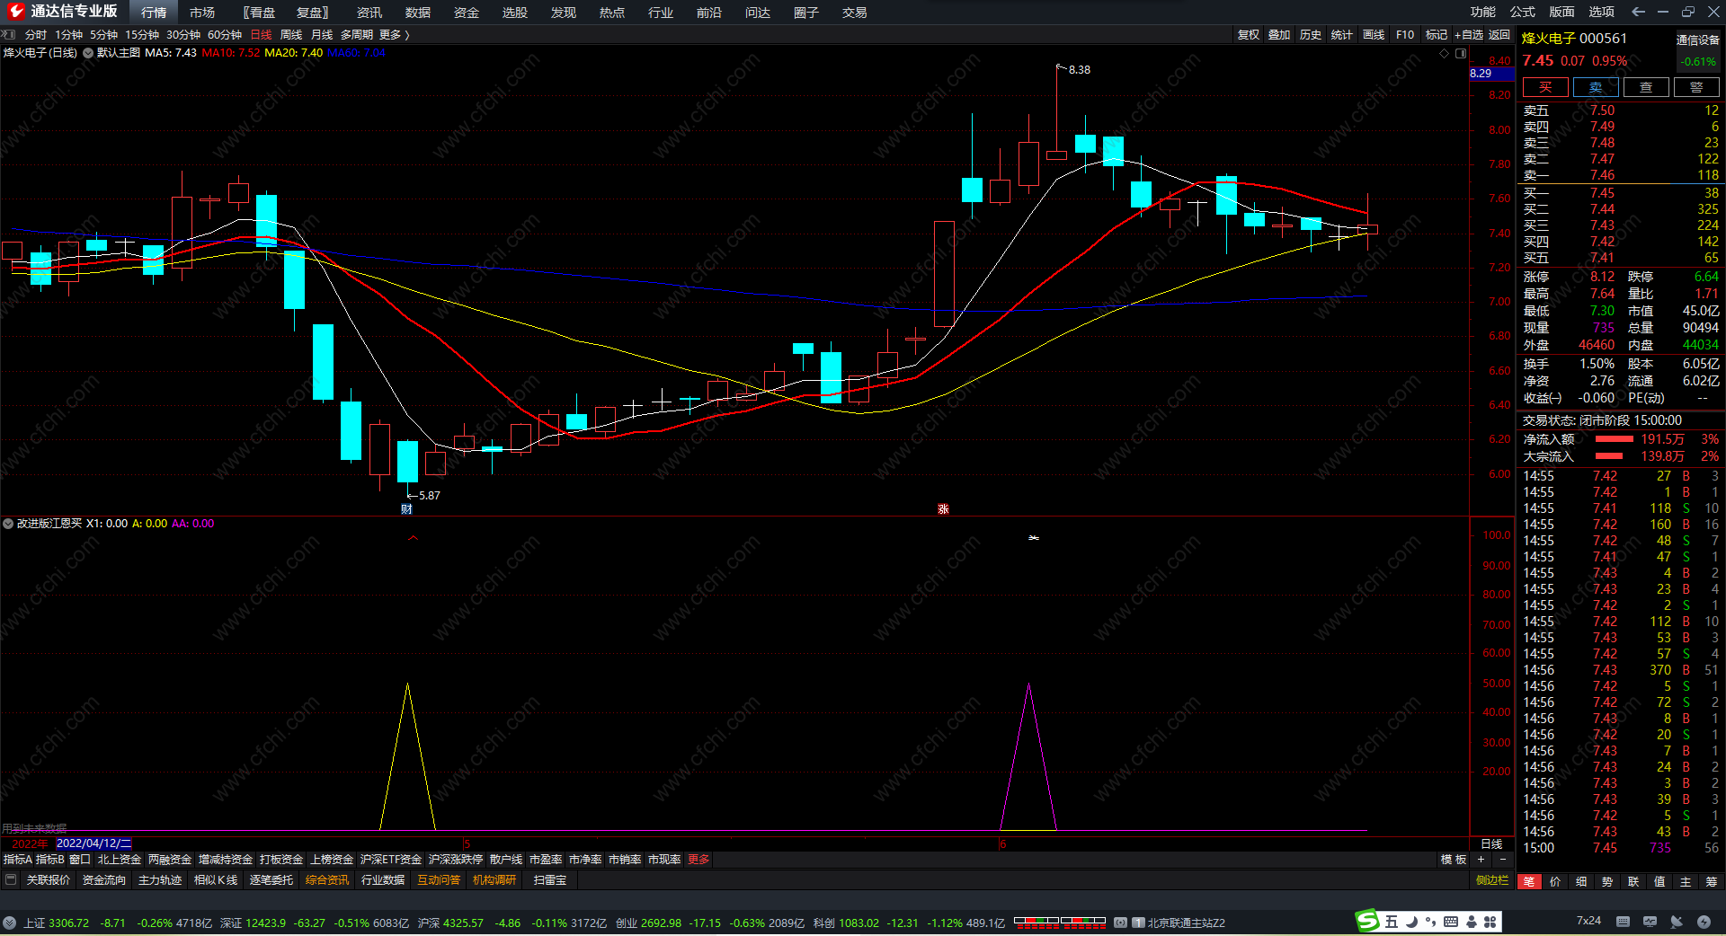Click the 警 alert button
This screenshot has width=1726, height=936.
pos(1696,87)
